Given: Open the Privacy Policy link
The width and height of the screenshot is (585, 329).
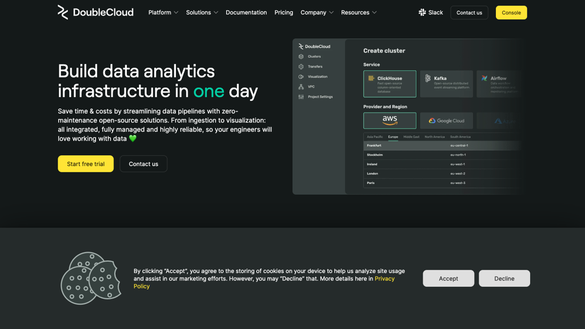Looking at the screenshot, I should tap(384, 279).
